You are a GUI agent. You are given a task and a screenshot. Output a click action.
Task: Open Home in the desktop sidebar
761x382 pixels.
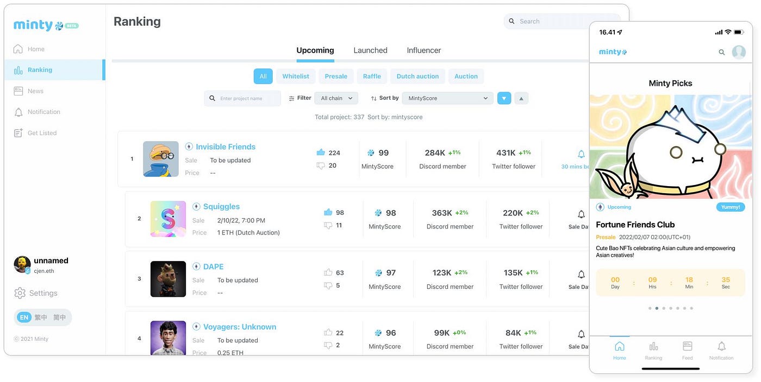[29, 49]
